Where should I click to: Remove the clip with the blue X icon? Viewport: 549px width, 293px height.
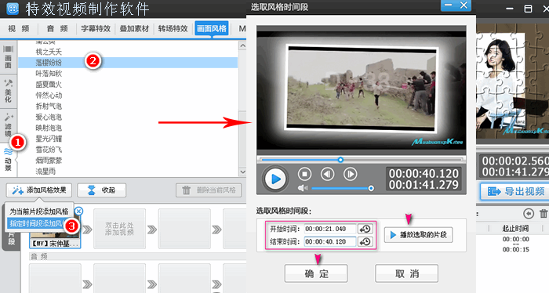tap(78, 211)
